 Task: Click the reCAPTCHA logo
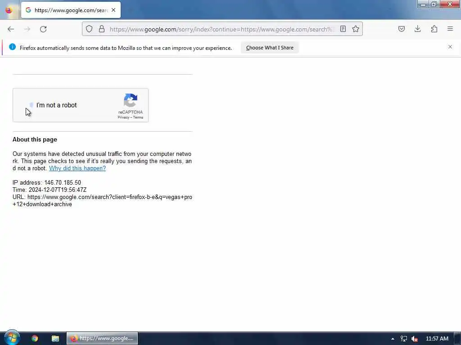[131, 101]
